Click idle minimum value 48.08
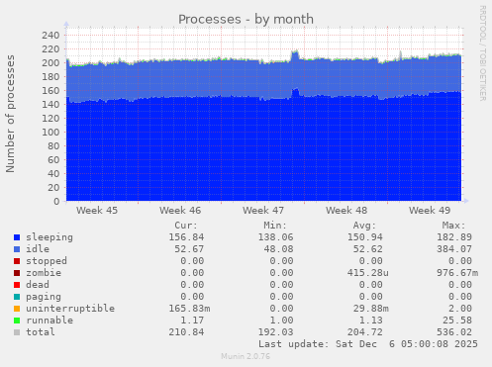The height and width of the screenshot is (367, 492). pos(278,249)
